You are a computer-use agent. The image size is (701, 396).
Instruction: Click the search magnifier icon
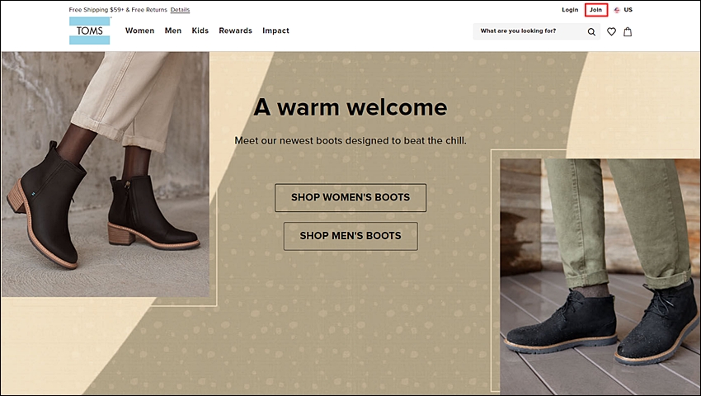591,32
